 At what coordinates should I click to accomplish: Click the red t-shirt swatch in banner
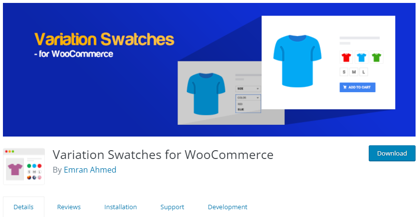click(x=346, y=57)
